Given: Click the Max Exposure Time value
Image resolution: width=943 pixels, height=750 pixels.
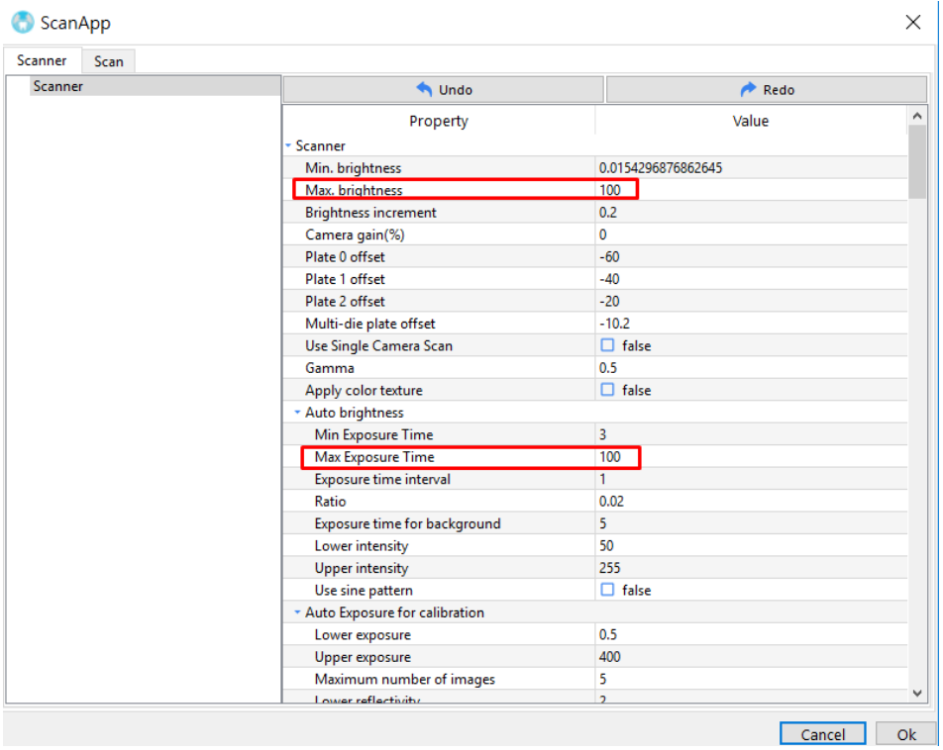Looking at the screenshot, I should tap(748, 457).
